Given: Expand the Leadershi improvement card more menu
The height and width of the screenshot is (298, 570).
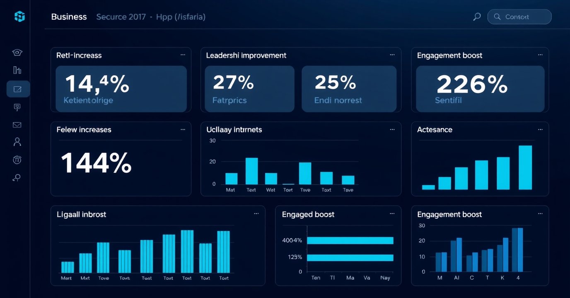Looking at the screenshot, I should [392, 55].
